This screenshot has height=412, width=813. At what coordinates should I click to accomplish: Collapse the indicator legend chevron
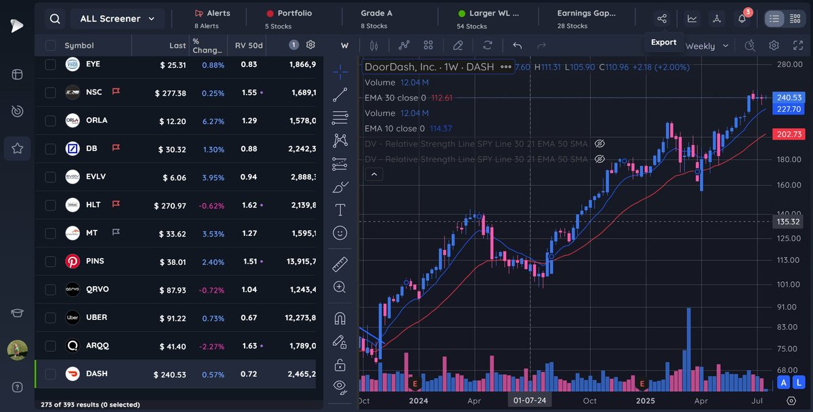point(373,174)
